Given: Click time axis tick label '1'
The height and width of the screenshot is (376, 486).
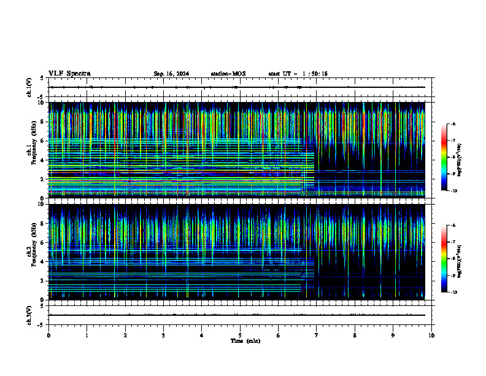Looking at the screenshot, I should coord(87,335).
